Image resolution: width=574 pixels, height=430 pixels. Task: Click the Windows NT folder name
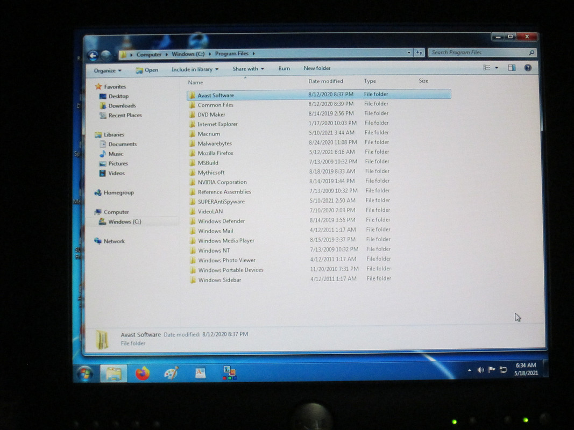[214, 250]
